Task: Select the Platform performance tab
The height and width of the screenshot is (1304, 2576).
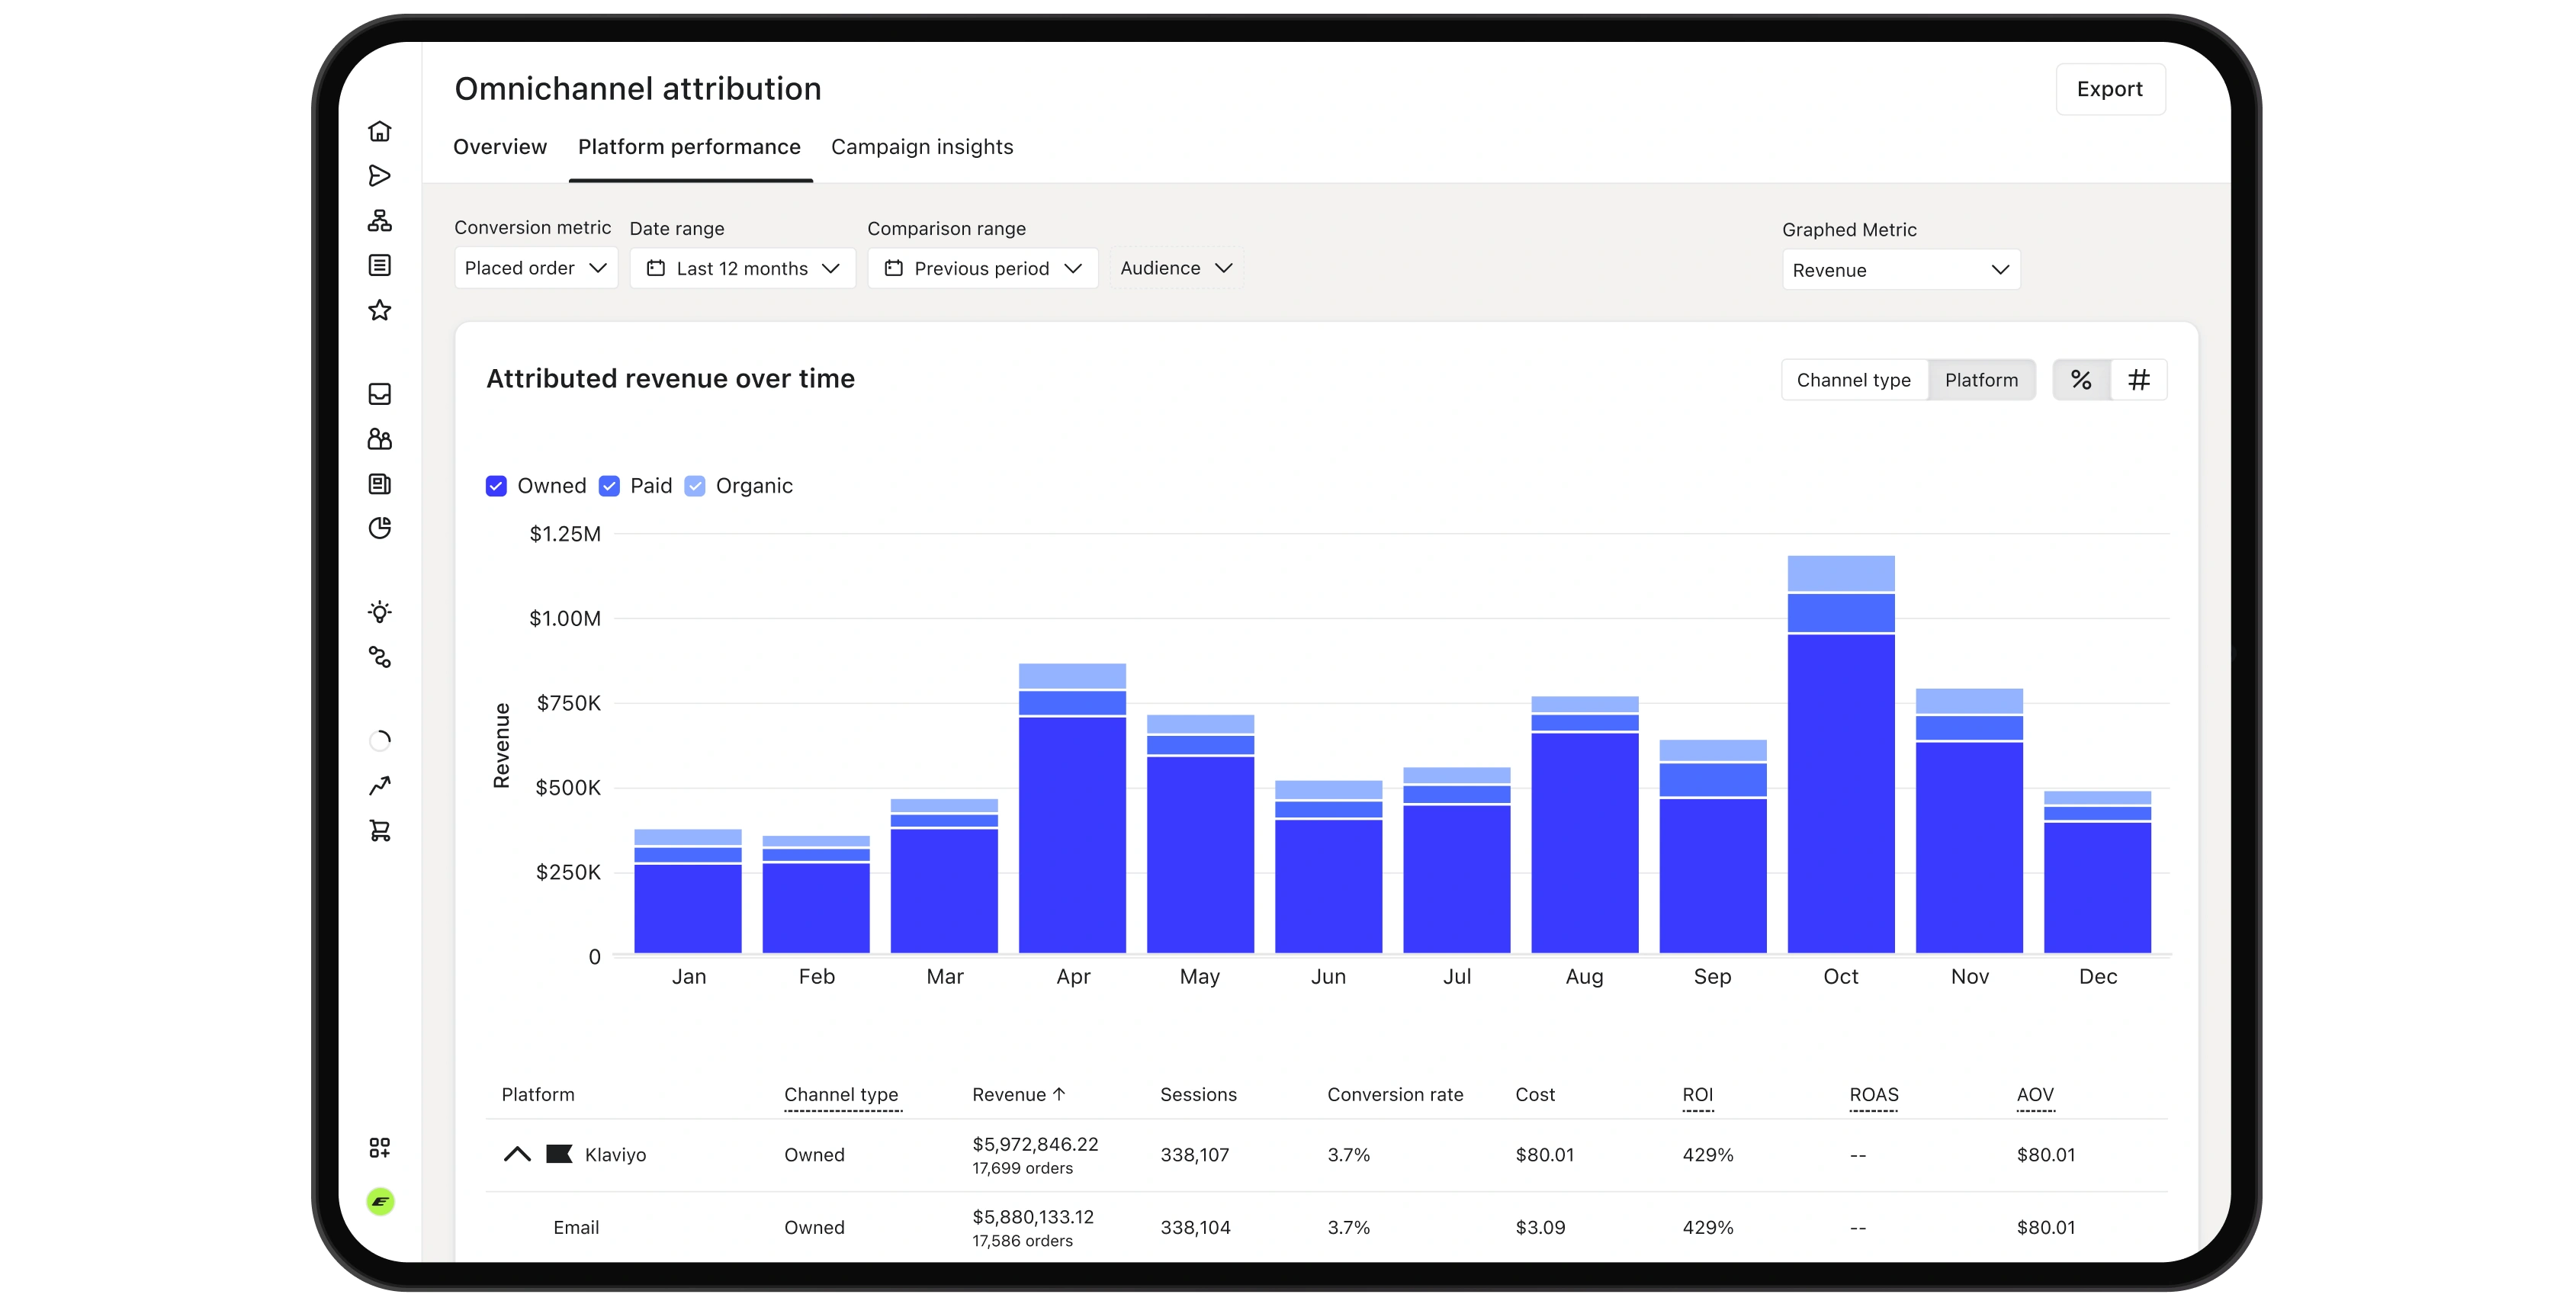Action: [x=689, y=147]
